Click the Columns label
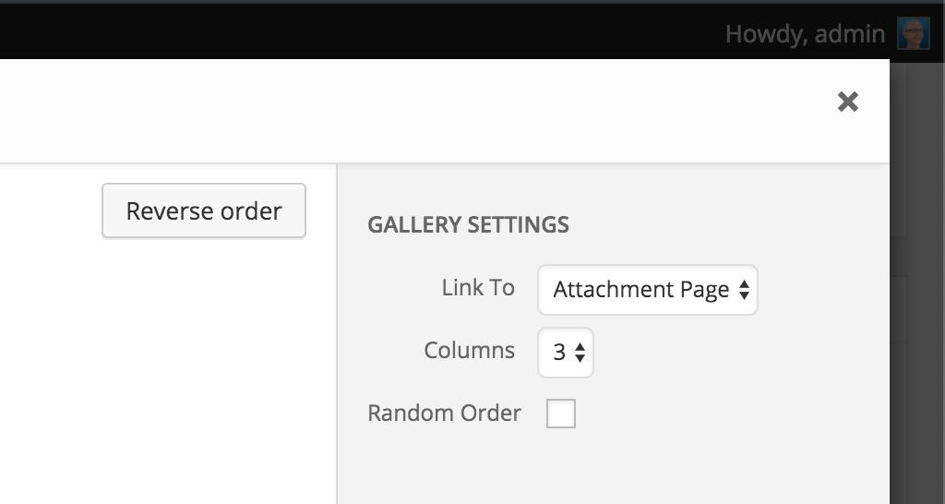This screenshot has height=504, width=945. [469, 350]
